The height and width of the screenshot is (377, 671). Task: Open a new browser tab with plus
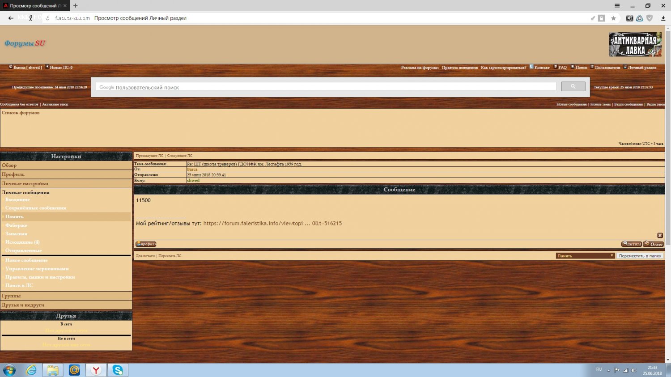click(76, 6)
